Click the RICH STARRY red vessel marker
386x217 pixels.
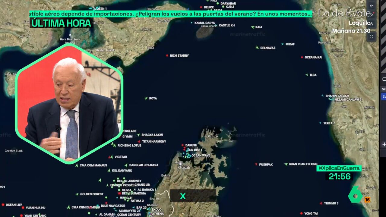pos(167,55)
